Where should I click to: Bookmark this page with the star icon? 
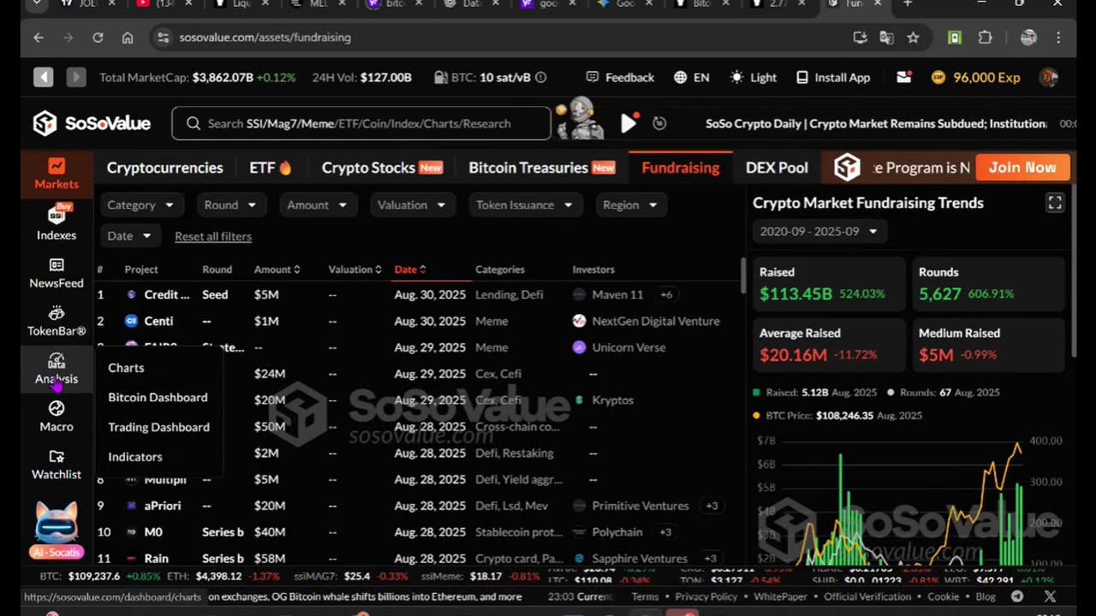click(x=913, y=38)
